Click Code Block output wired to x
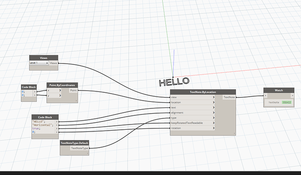Screen dimensions: 301x175 (x=35, y=92)
